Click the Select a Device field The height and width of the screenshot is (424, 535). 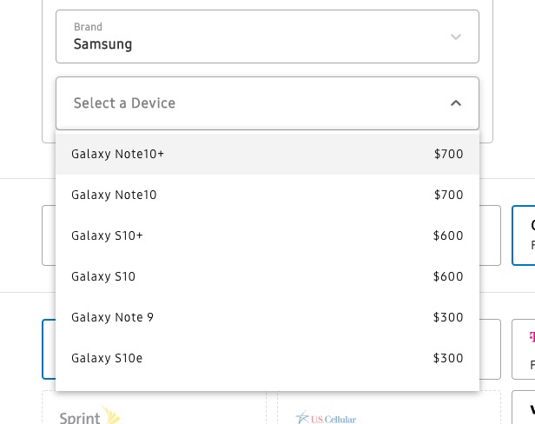tap(252, 103)
